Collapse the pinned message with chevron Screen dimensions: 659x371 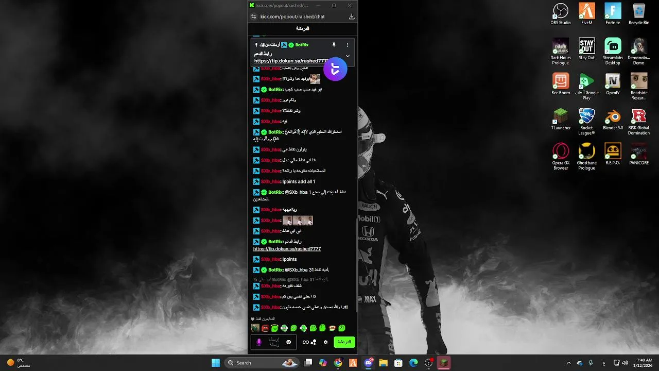click(348, 56)
